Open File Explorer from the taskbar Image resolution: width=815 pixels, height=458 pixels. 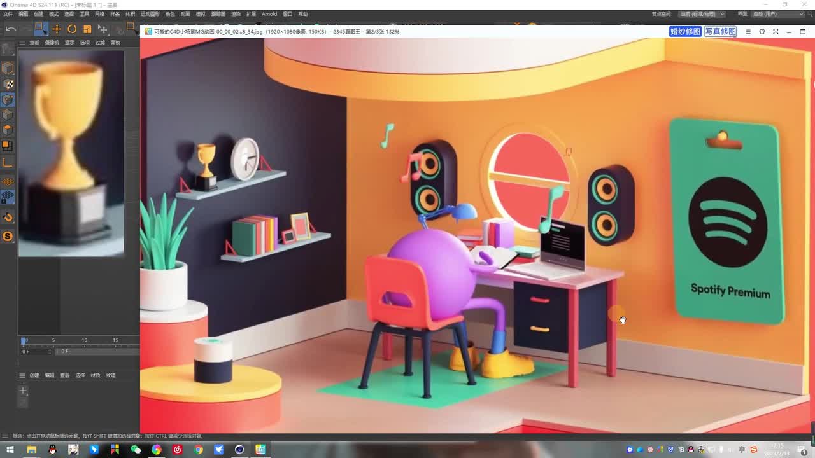point(31,450)
